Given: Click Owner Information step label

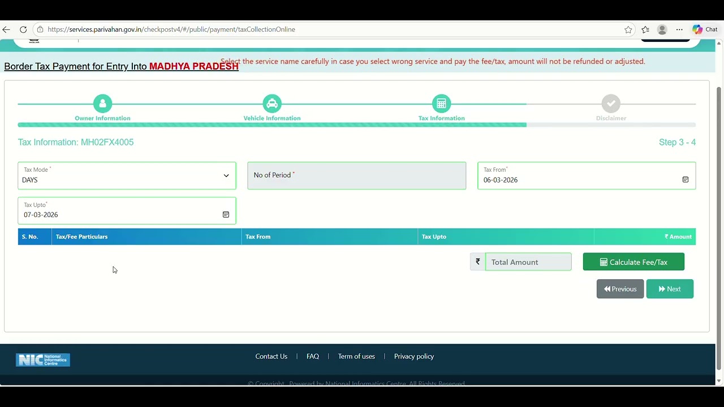Looking at the screenshot, I should point(102,118).
